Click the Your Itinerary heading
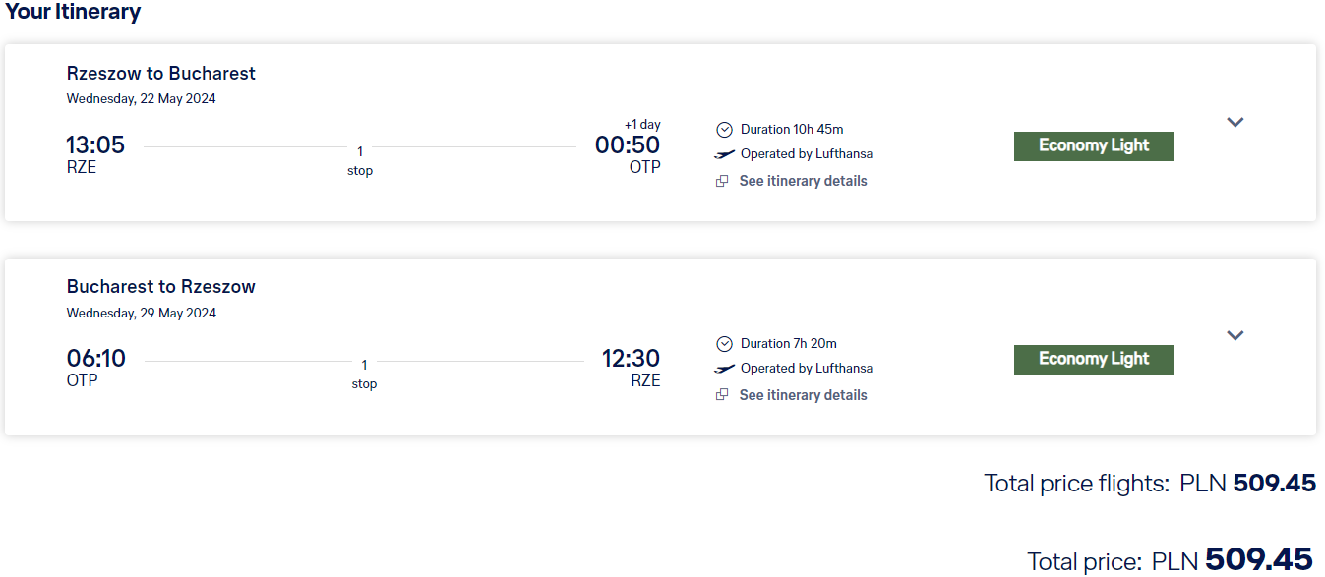 (x=72, y=12)
